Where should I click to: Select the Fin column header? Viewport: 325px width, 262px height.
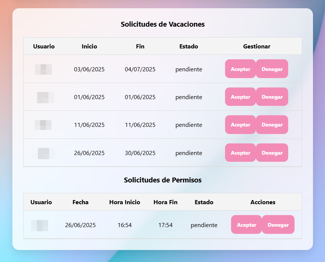coord(140,47)
